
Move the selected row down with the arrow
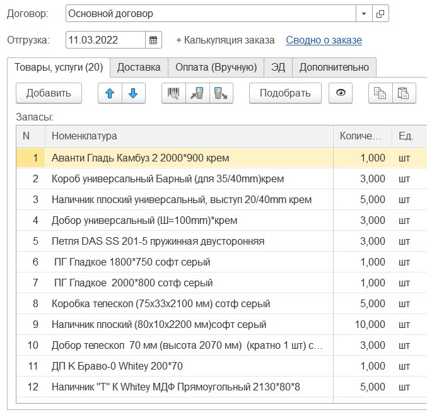pos(133,93)
